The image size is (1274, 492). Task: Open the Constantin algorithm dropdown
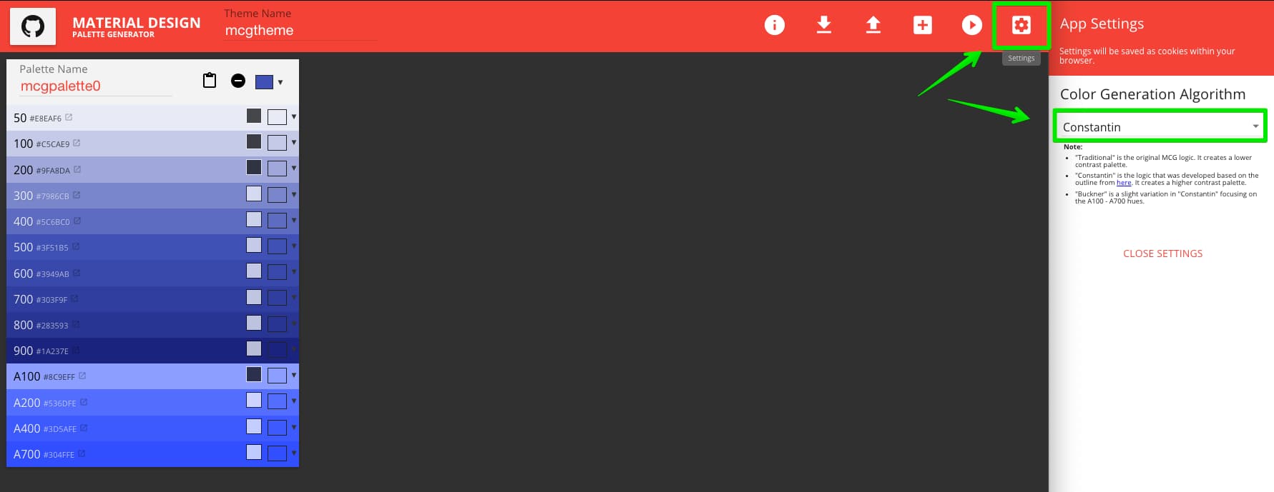[1160, 126]
